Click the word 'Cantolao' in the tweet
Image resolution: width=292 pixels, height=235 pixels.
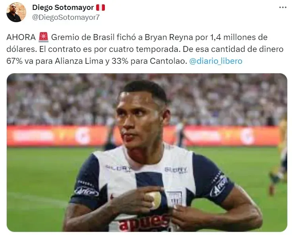[x=168, y=61]
